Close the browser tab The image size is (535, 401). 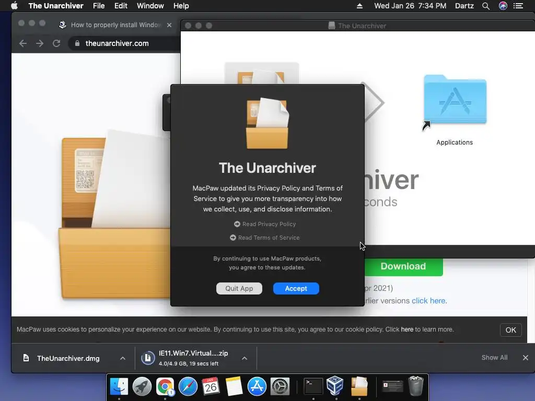(169, 25)
